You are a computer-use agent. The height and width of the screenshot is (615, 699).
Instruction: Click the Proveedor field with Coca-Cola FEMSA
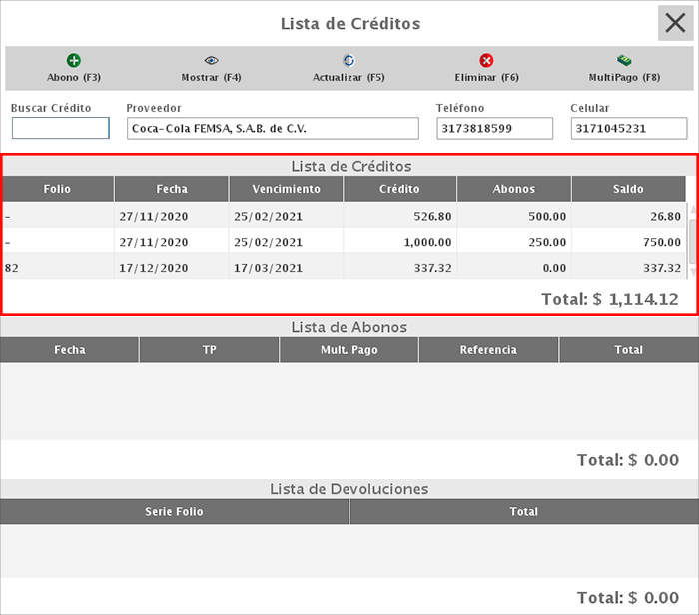(x=273, y=129)
